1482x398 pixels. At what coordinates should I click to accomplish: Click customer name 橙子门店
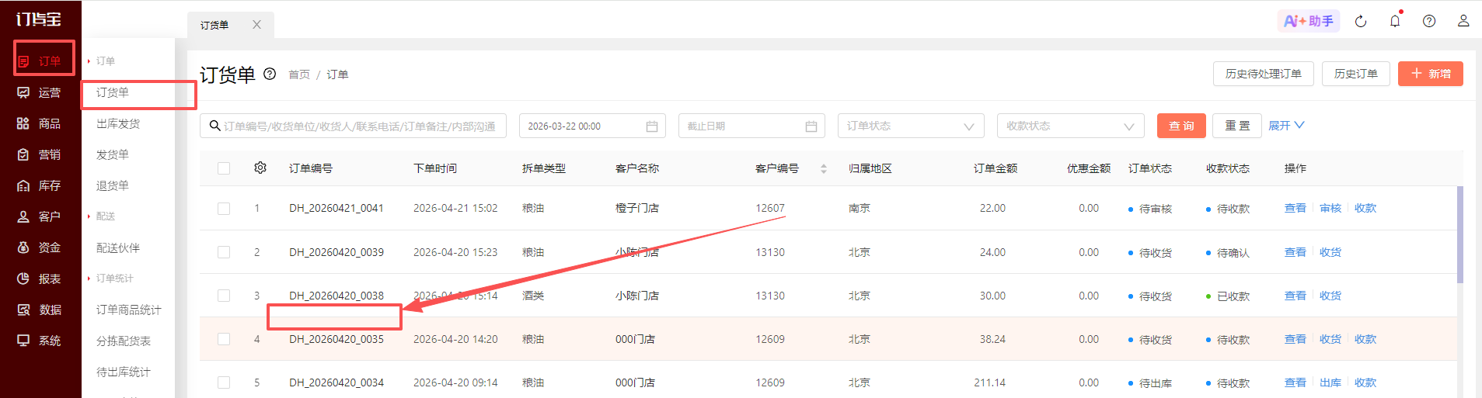point(637,208)
